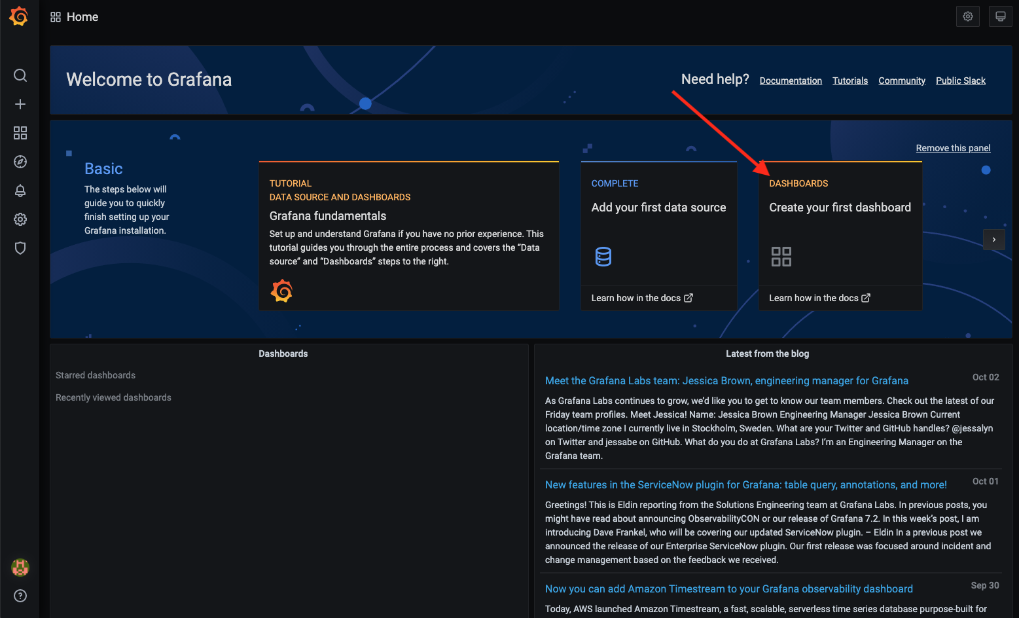Click the dashboard settings gear at top right

pyautogui.click(x=968, y=16)
